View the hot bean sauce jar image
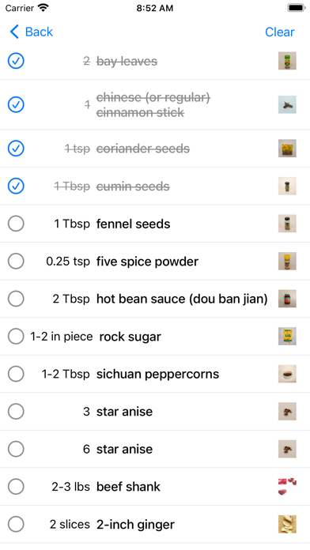The image size is (310, 550). (x=287, y=299)
